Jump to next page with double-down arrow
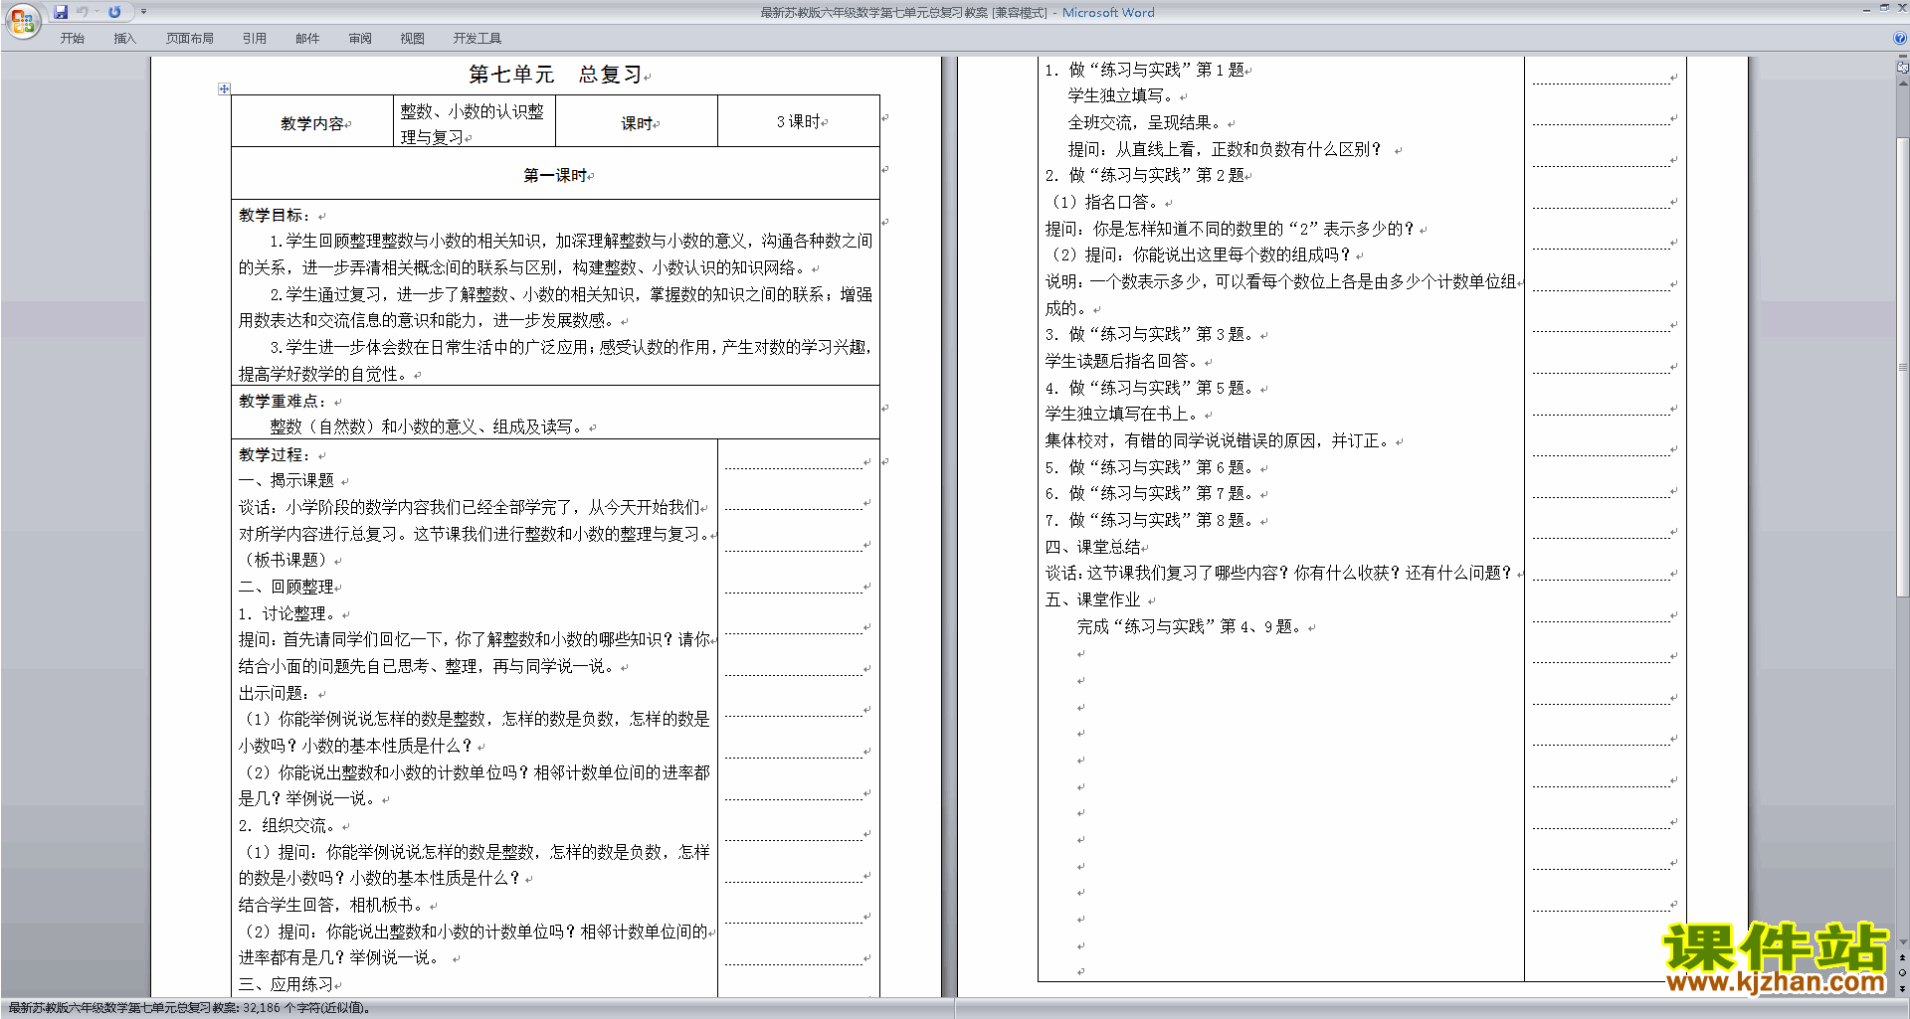Image resolution: width=1910 pixels, height=1019 pixels. coord(1903,988)
